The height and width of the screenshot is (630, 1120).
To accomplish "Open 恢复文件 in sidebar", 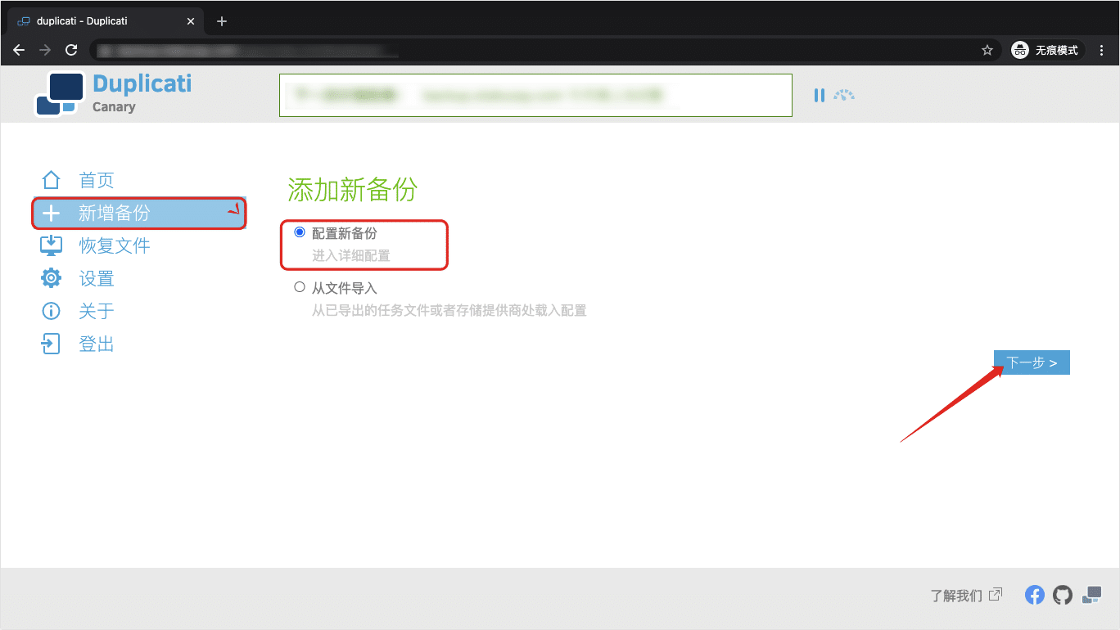I will [115, 245].
